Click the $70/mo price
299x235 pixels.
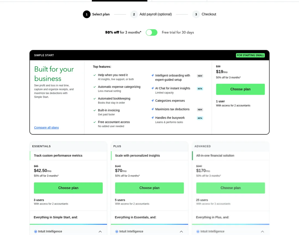click(121, 171)
